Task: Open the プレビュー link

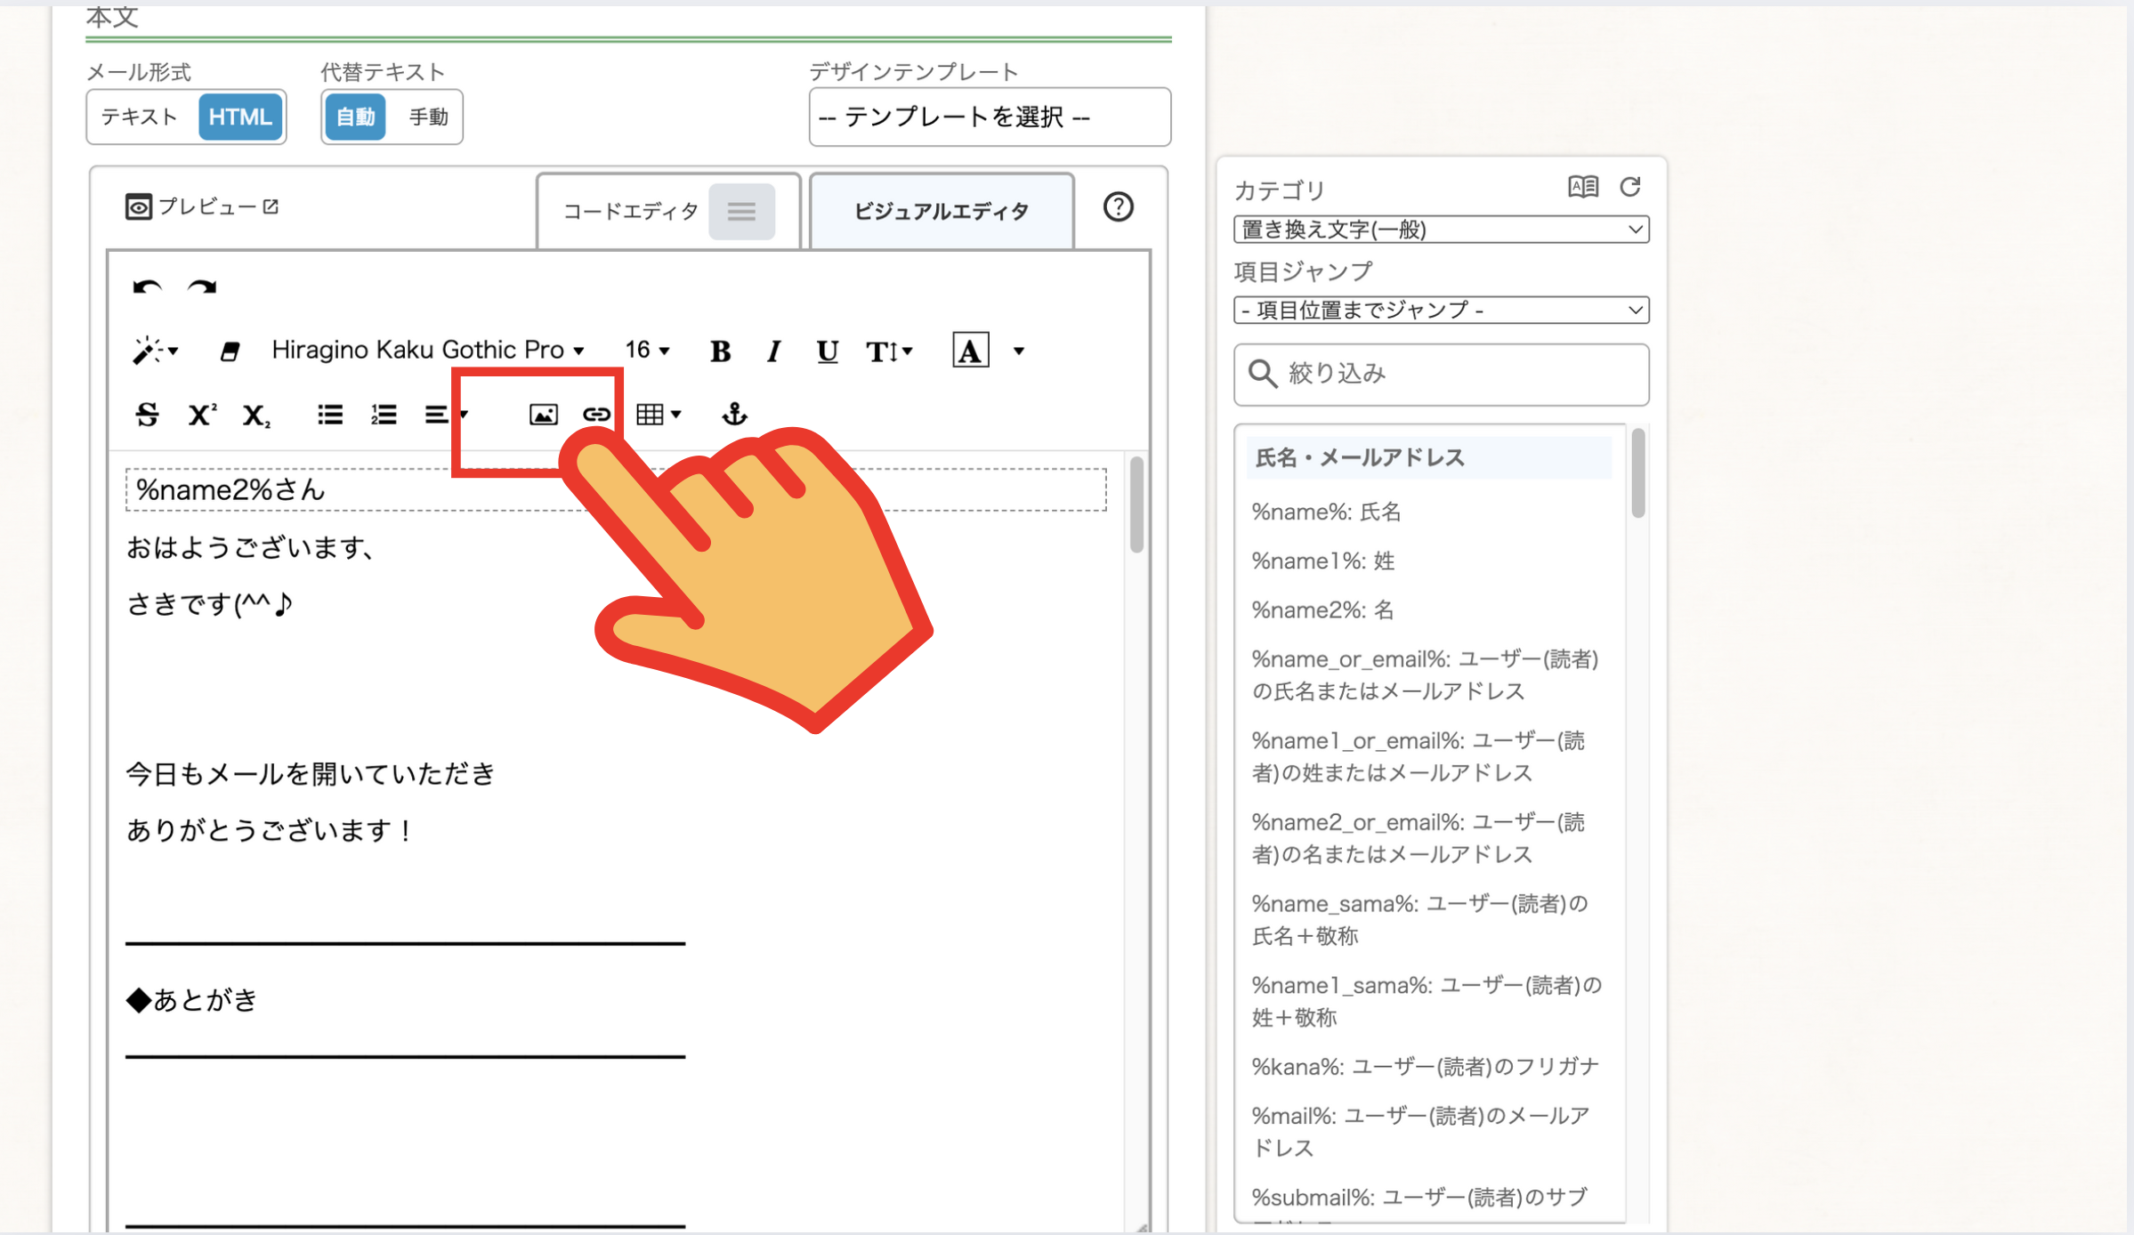Action: tap(203, 207)
